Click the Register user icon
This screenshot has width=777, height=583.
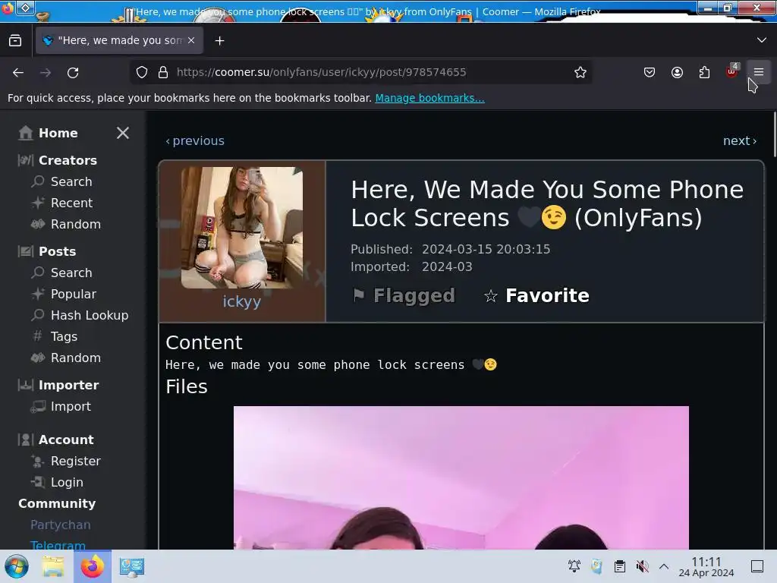[x=38, y=461]
